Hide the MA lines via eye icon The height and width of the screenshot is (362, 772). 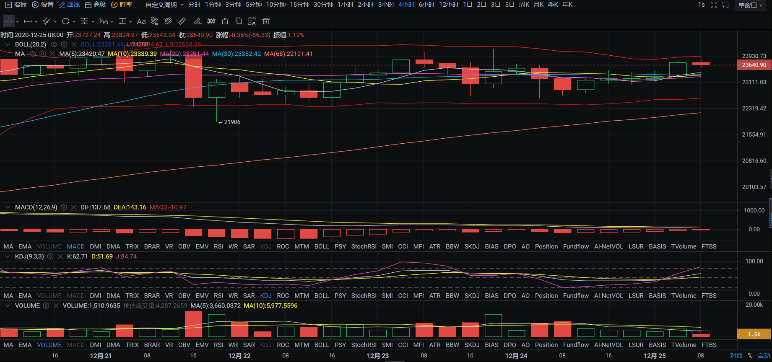(x=32, y=54)
